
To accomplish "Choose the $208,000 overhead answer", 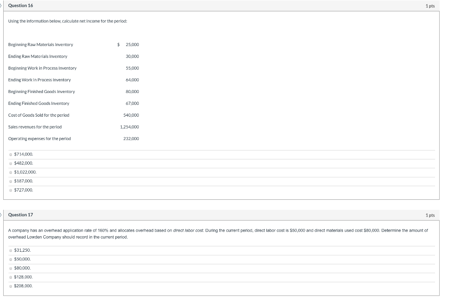I will point(11,286).
